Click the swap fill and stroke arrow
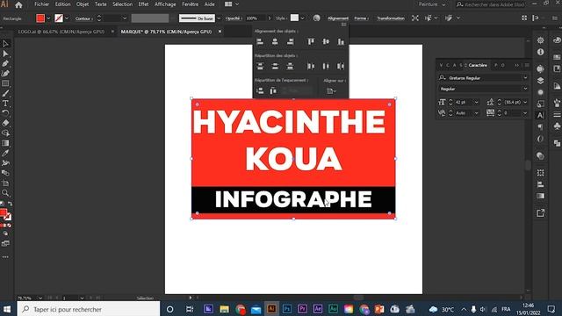 [x=10, y=204]
